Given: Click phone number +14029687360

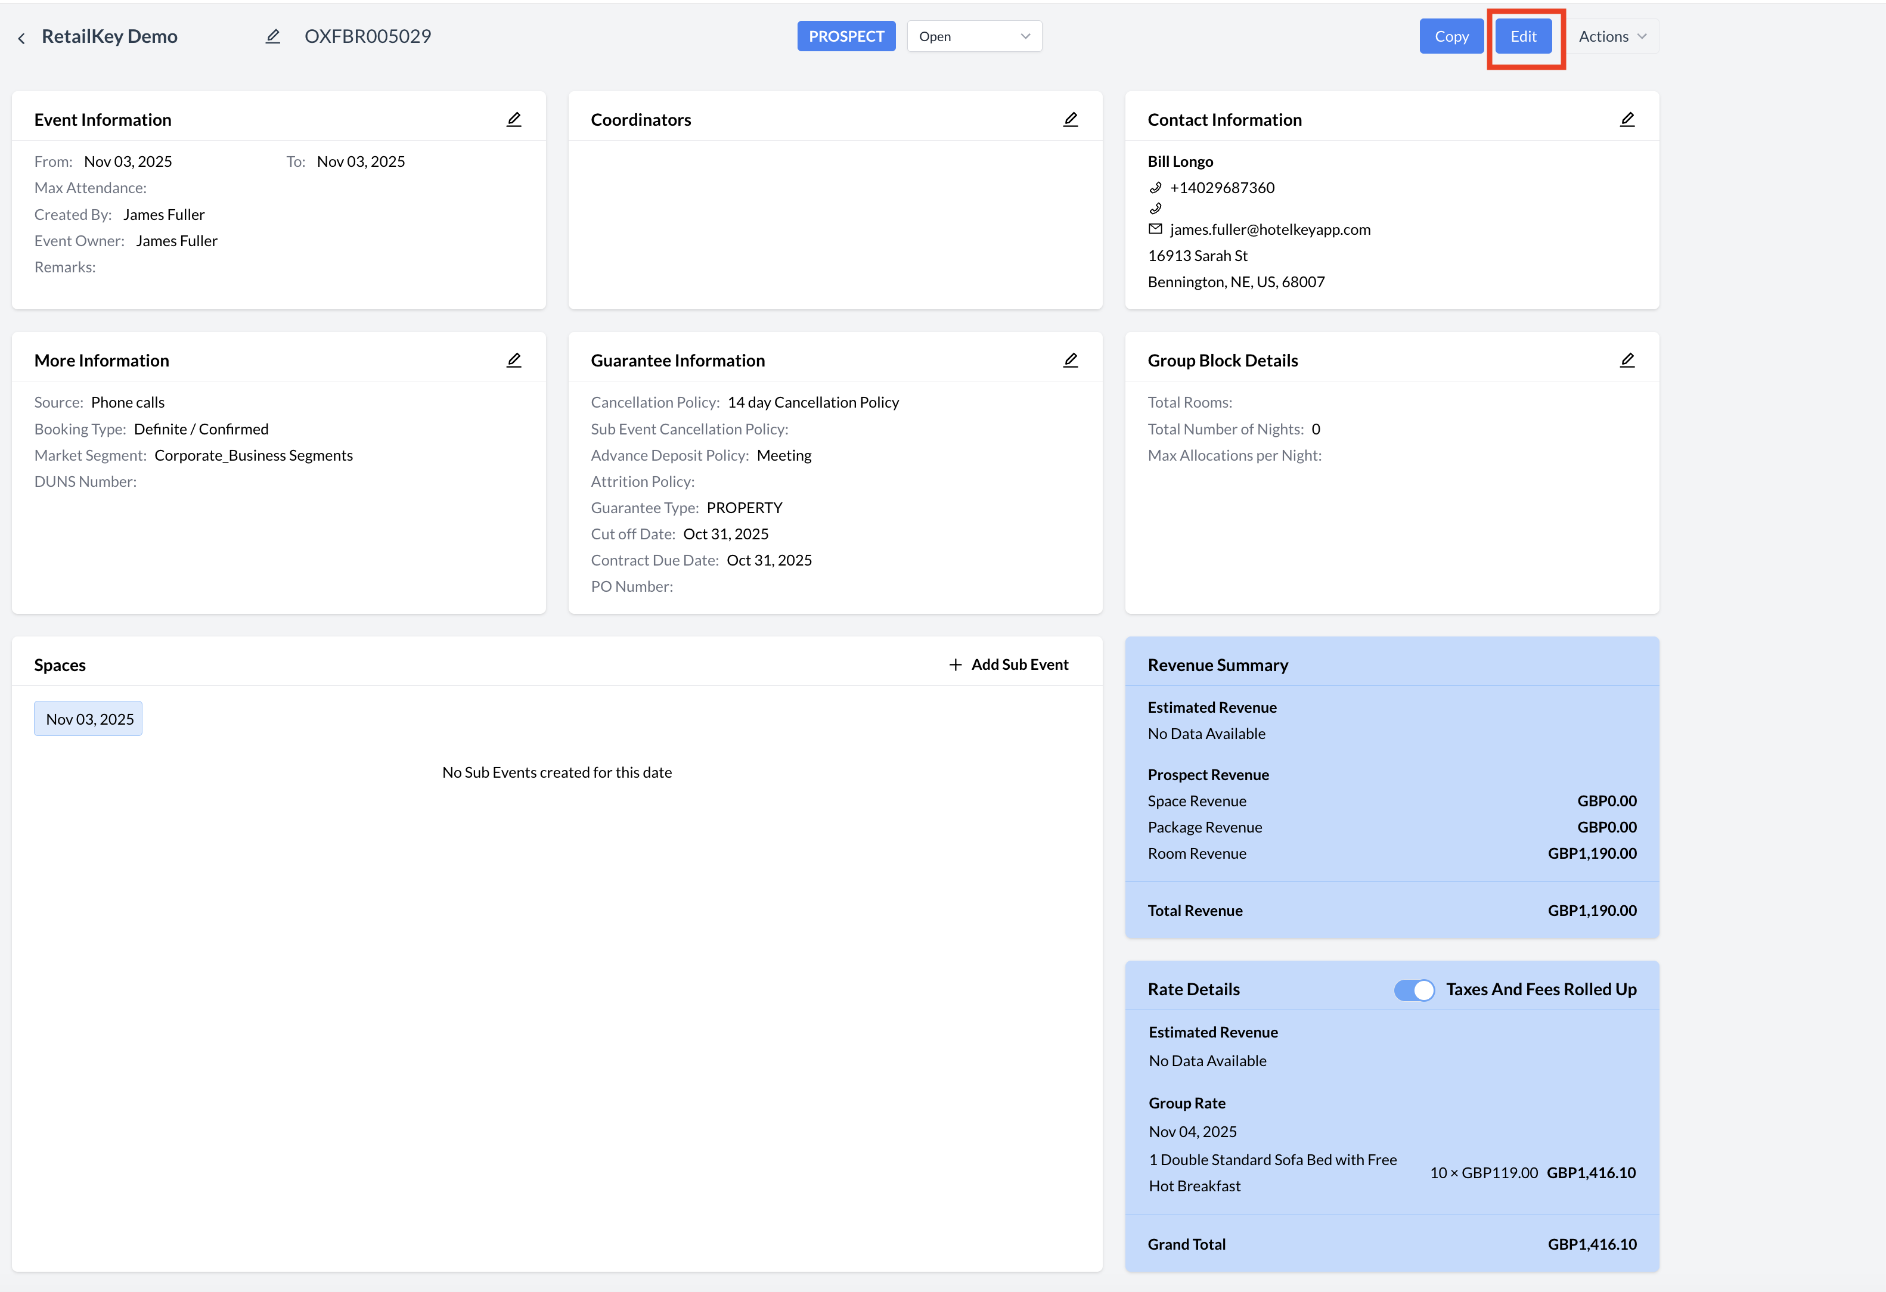Looking at the screenshot, I should pyautogui.click(x=1221, y=188).
